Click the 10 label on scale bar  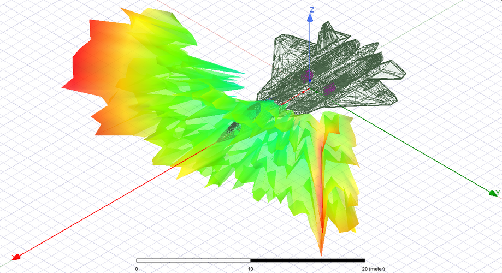[x=250, y=269]
